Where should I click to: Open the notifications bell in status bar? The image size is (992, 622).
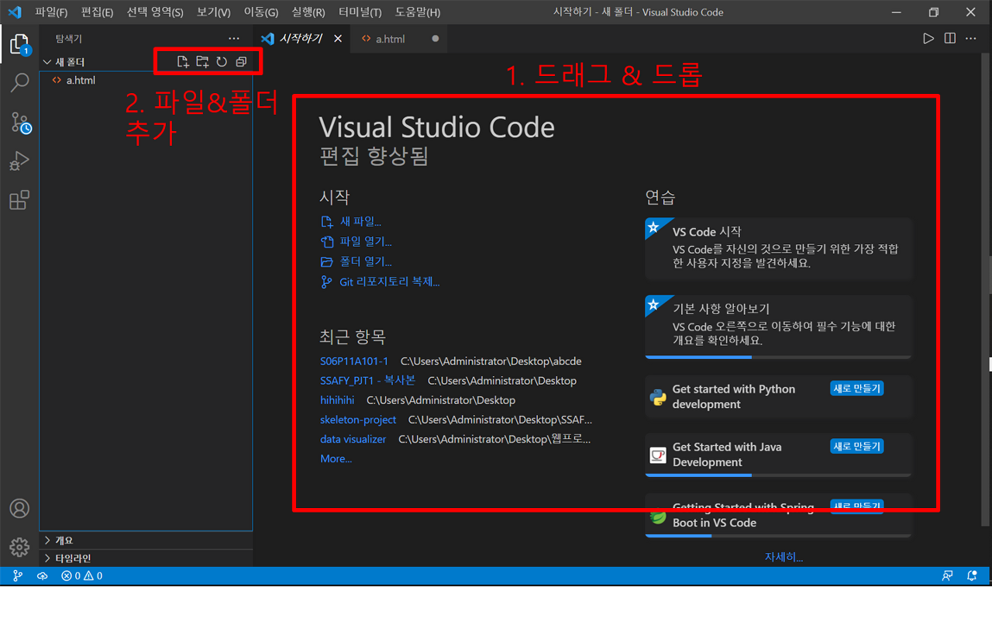tap(973, 575)
